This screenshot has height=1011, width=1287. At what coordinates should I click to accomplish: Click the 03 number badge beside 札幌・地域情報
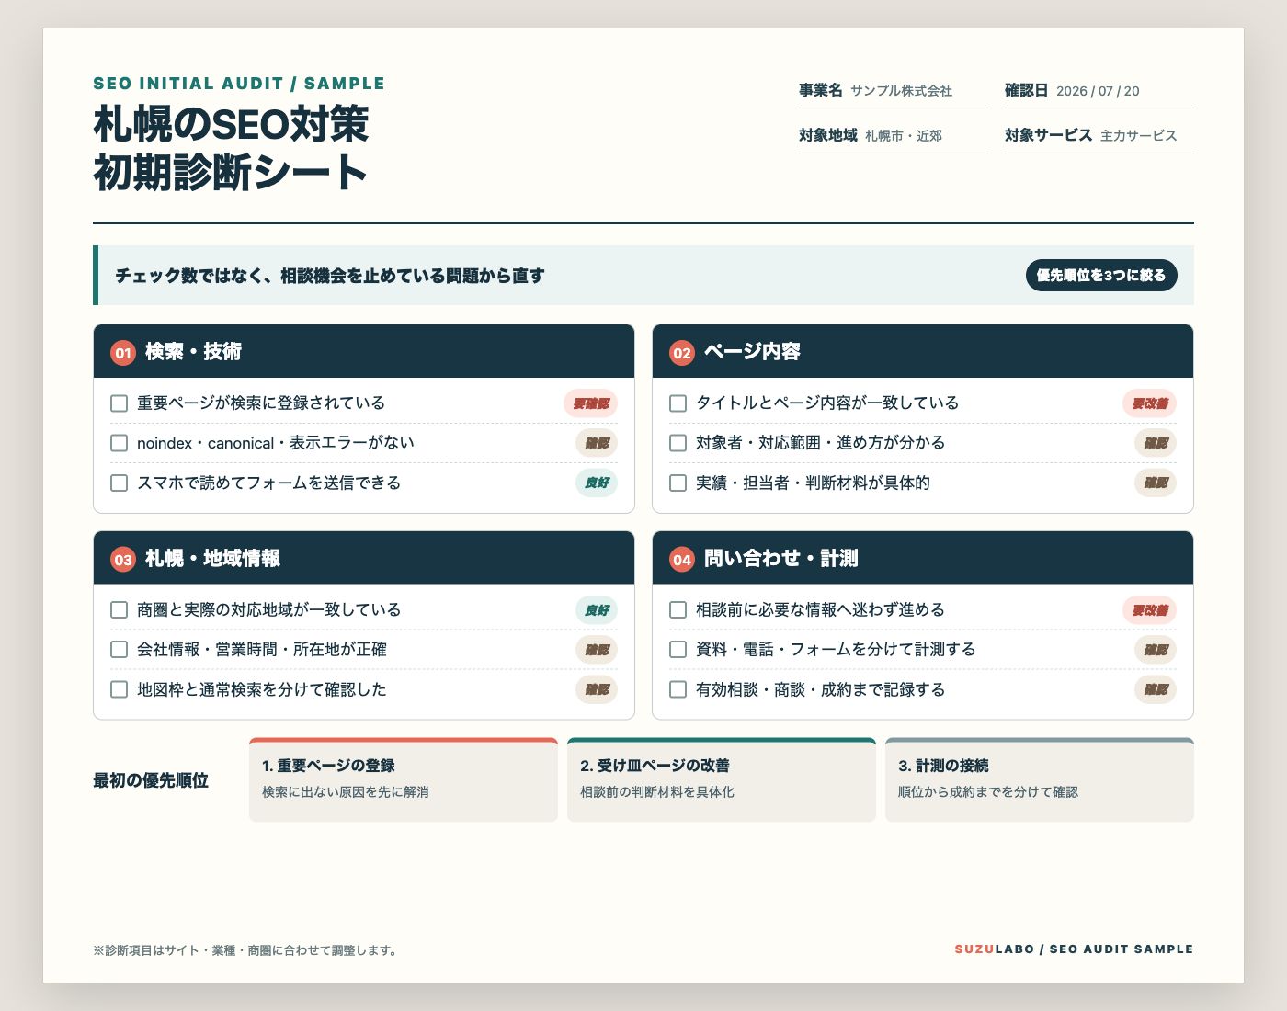coord(123,560)
